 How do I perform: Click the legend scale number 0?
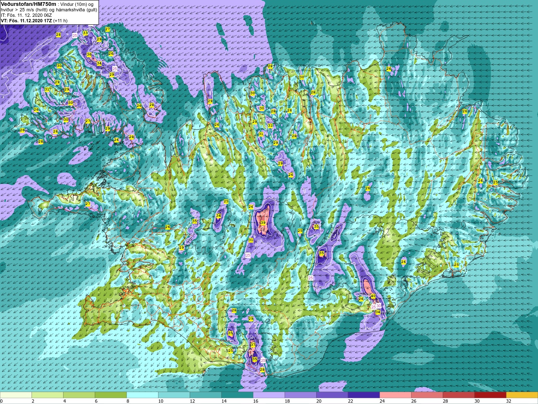pos(1,401)
